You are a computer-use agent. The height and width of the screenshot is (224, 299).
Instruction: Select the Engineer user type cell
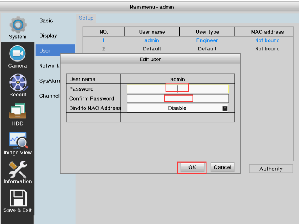tap(207, 40)
